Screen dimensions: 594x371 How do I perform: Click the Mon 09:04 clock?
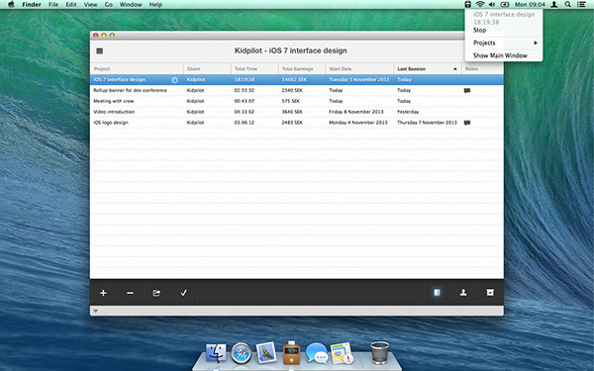(530, 5)
